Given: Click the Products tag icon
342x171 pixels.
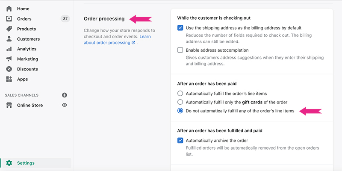Looking at the screenshot, I should click(9, 29).
